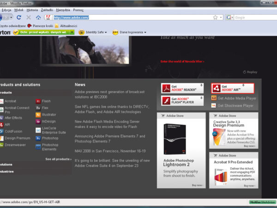277x208 pixels.
Task: Click the Photoshop Ps icon
Action: (x=38, y=138)
